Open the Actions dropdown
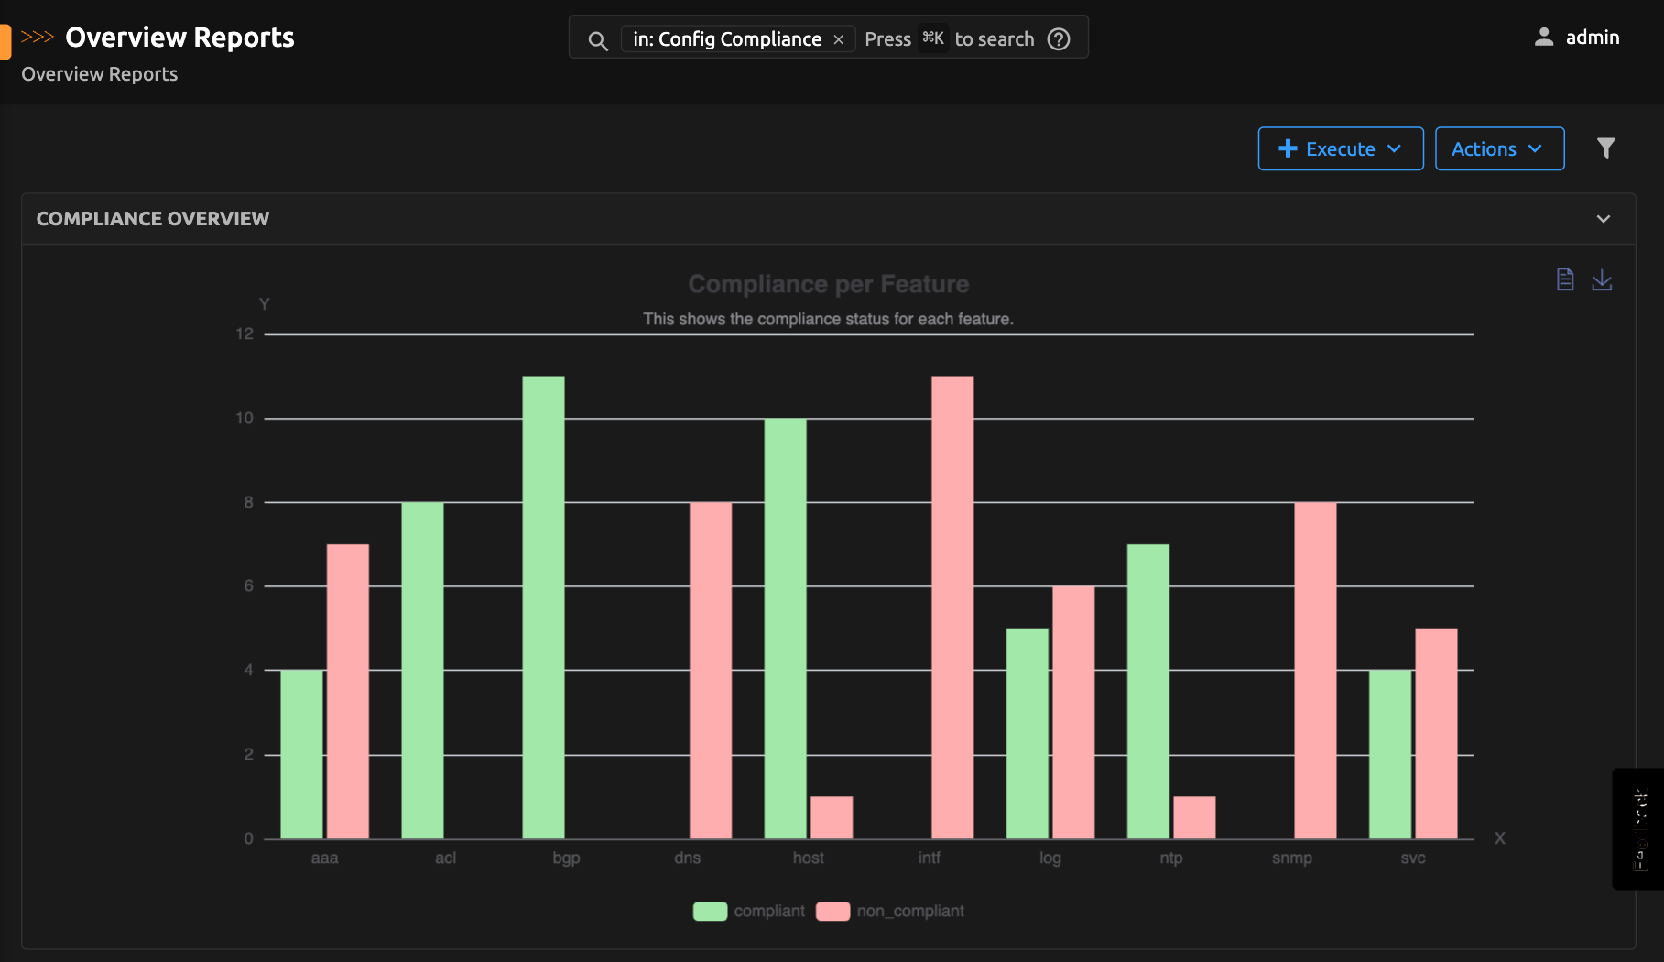Viewport: 1664px width, 962px height. [1499, 148]
